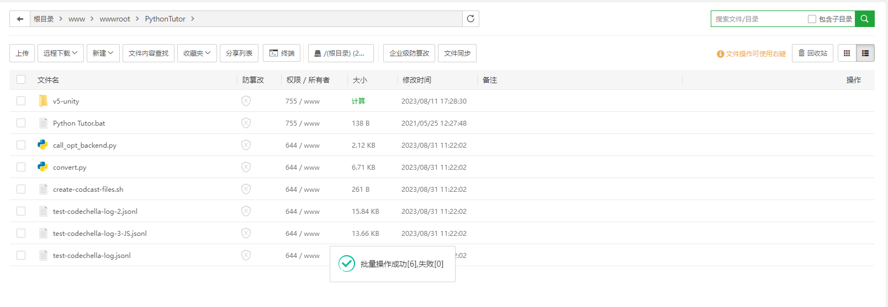
Task: Click tamper-proof shield for test-codechella-log.jsonl
Action: [246, 255]
